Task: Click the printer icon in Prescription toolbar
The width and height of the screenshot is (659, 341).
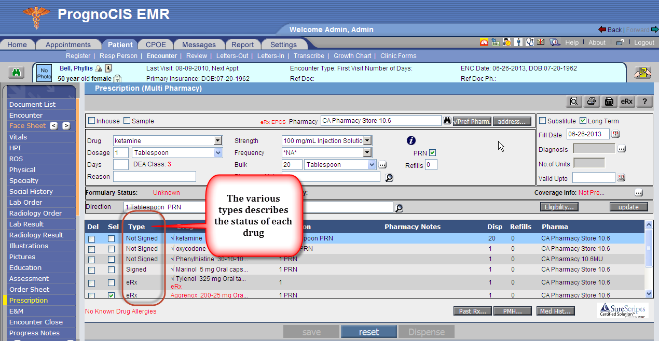Action: coord(592,102)
